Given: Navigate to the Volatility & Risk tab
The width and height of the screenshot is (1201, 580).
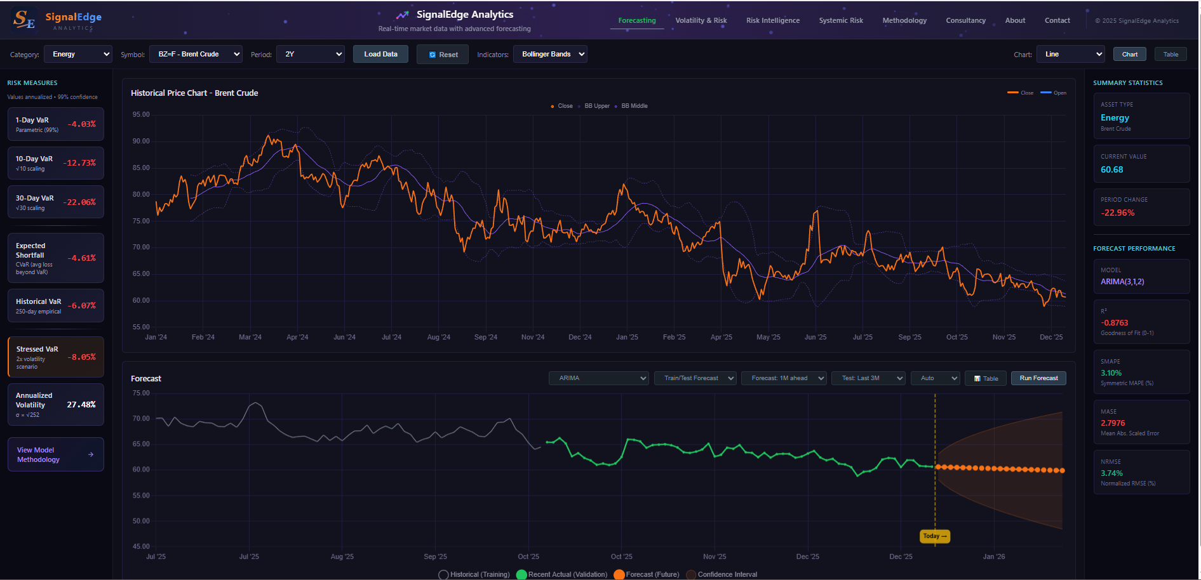Looking at the screenshot, I should point(701,20).
